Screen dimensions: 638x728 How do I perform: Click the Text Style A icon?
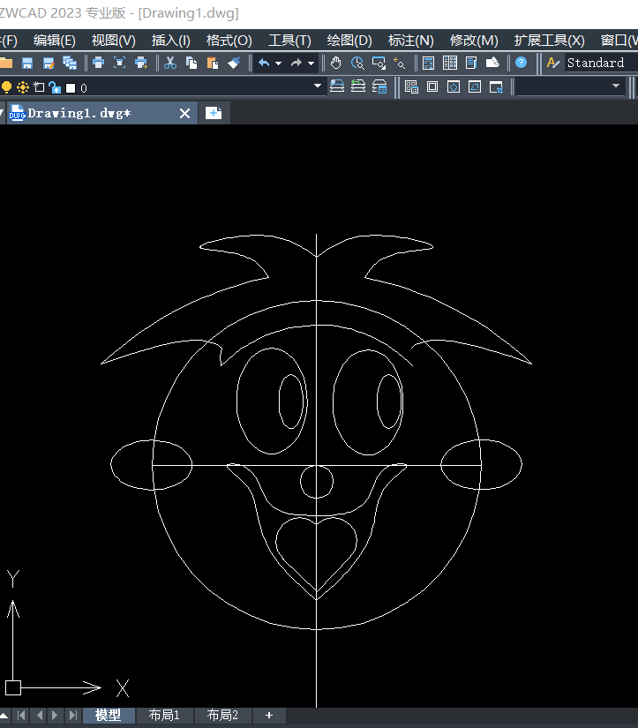tap(553, 63)
